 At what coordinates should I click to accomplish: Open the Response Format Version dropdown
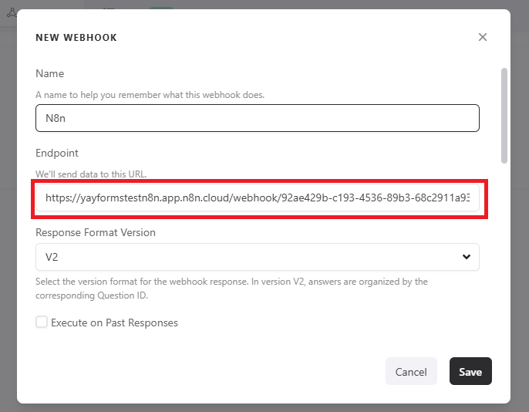257,257
